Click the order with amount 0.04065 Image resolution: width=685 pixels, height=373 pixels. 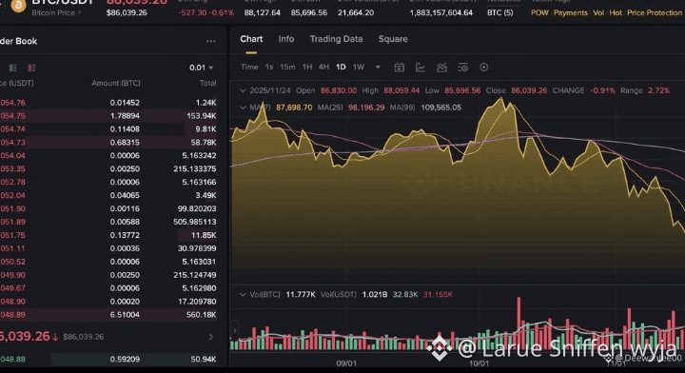coord(108,195)
